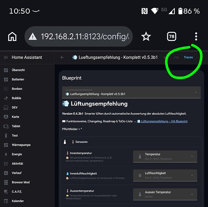The width and height of the screenshot is (208, 207).
Task: Click the Tablet devices icon
Action: click(6, 126)
